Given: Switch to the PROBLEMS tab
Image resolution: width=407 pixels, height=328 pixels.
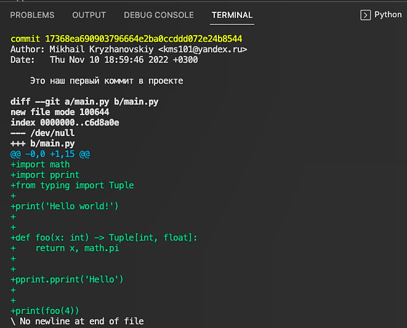Looking at the screenshot, I should point(32,15).
